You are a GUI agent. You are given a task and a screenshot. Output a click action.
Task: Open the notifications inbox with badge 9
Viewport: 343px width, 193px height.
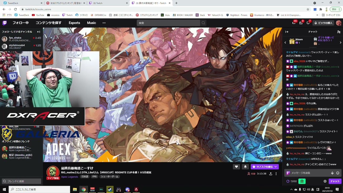pyautogui.click(x=301, y=23)
